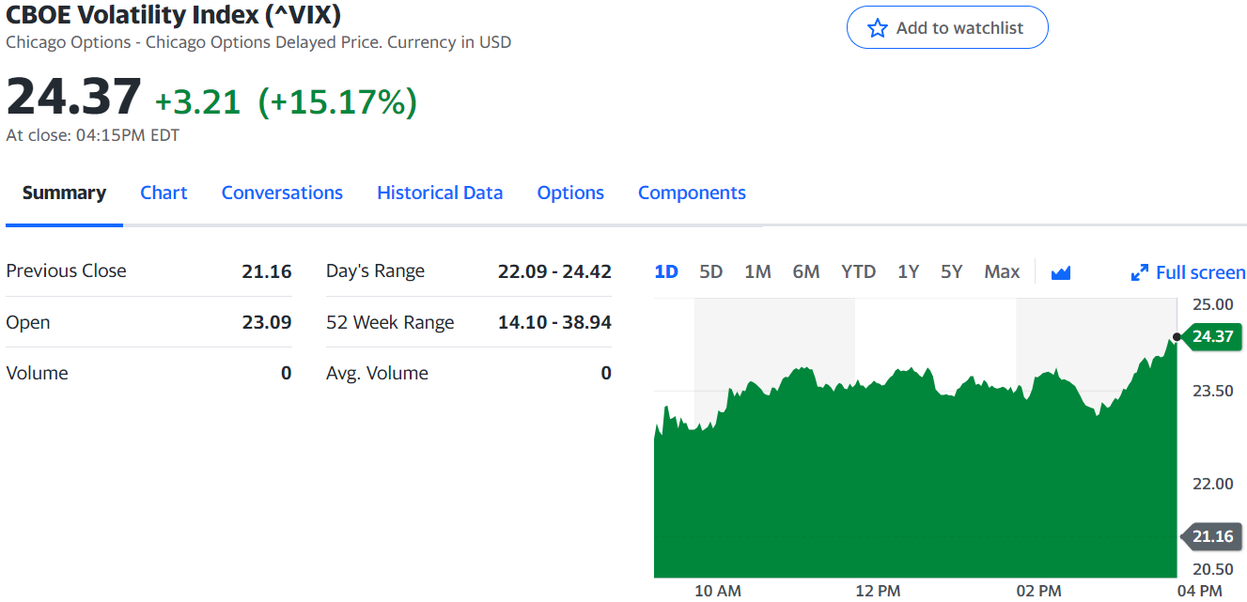Image resolution: width=1247 pixels, height=602 pixels.
Task: Open the Options tab
Action: (x=570, y=193)
